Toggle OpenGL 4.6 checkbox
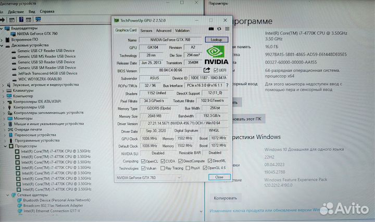 pos(205,168)
